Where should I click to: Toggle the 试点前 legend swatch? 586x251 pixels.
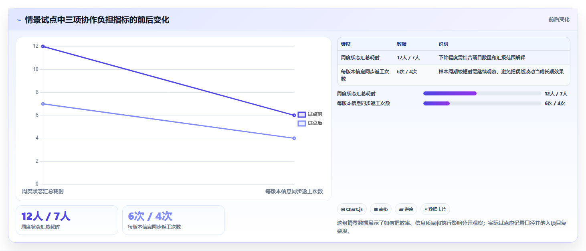pos(302,115)
